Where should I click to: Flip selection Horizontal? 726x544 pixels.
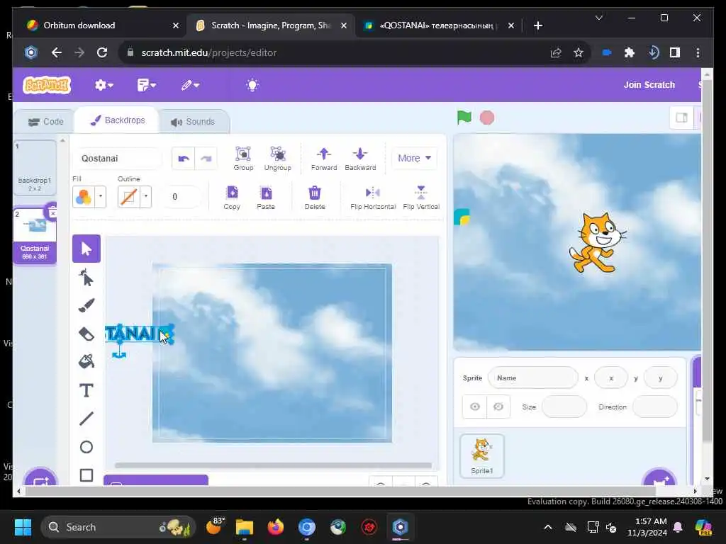373,198
